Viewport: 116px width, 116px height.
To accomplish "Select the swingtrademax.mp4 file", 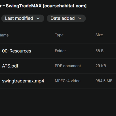I will click(x=23, y=81).
